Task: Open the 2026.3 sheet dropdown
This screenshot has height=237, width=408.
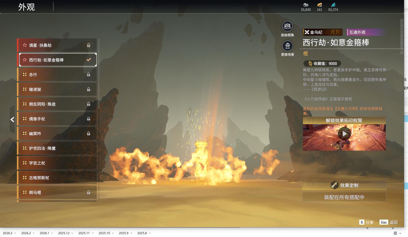Action: [x=15, y=233]
